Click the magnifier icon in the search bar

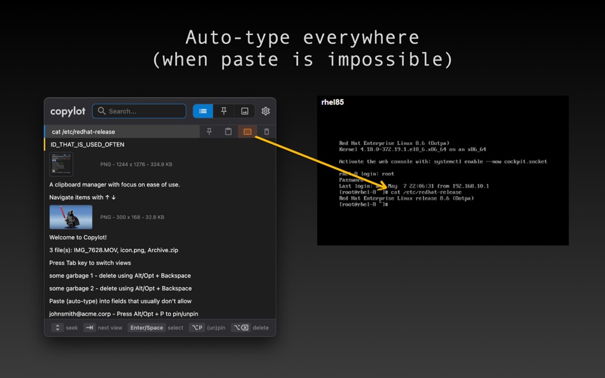(x=101, y=111)
